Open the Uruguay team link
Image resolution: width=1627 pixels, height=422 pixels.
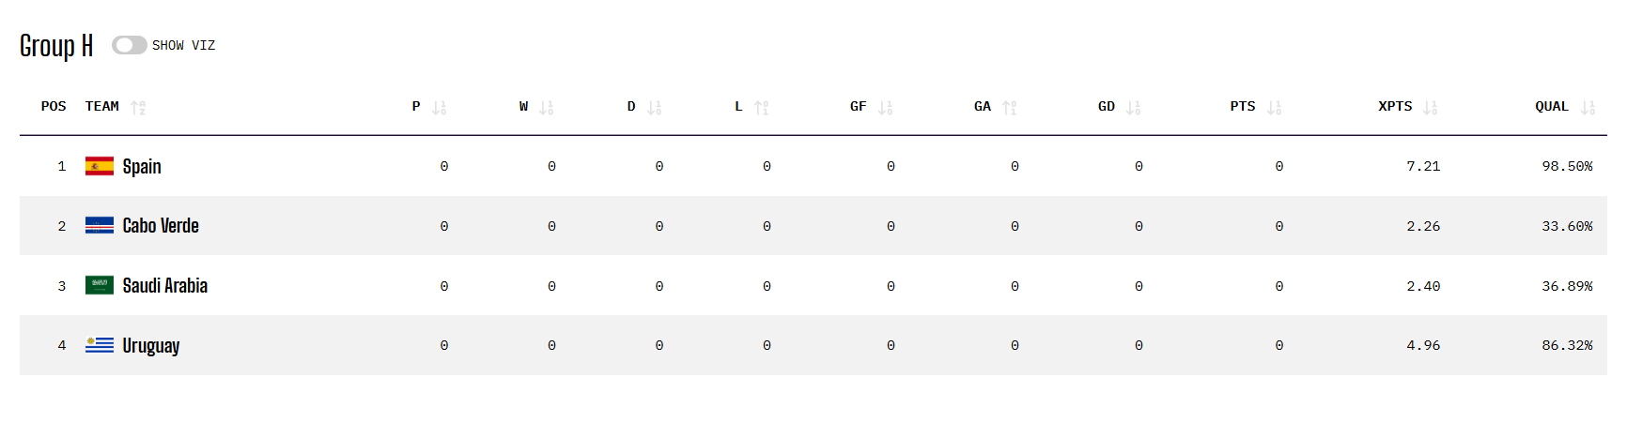pos(151,345)
